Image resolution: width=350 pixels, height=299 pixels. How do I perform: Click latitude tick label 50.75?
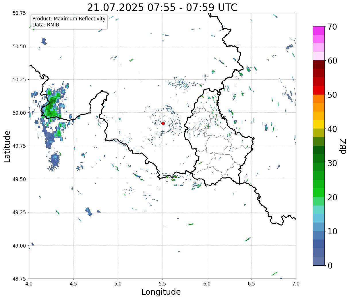[x=19, y=13]
